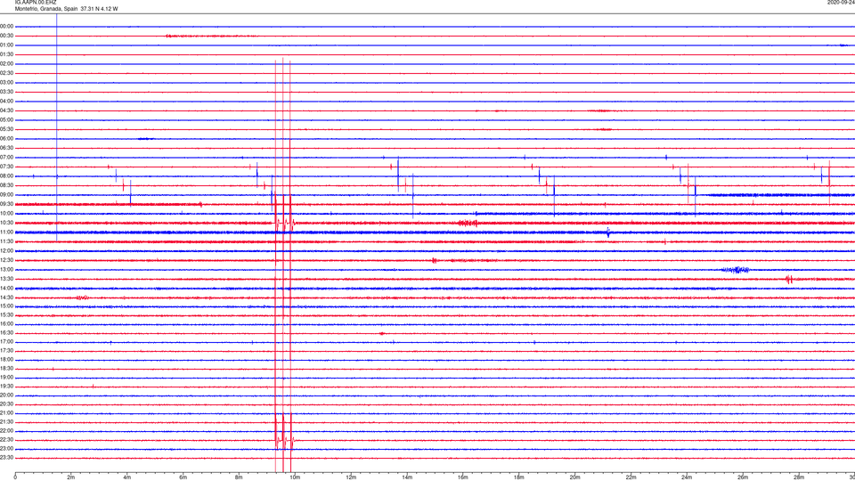855x481 pixels.
Task: Select the 10:00 time label
Action: (7, 213)
